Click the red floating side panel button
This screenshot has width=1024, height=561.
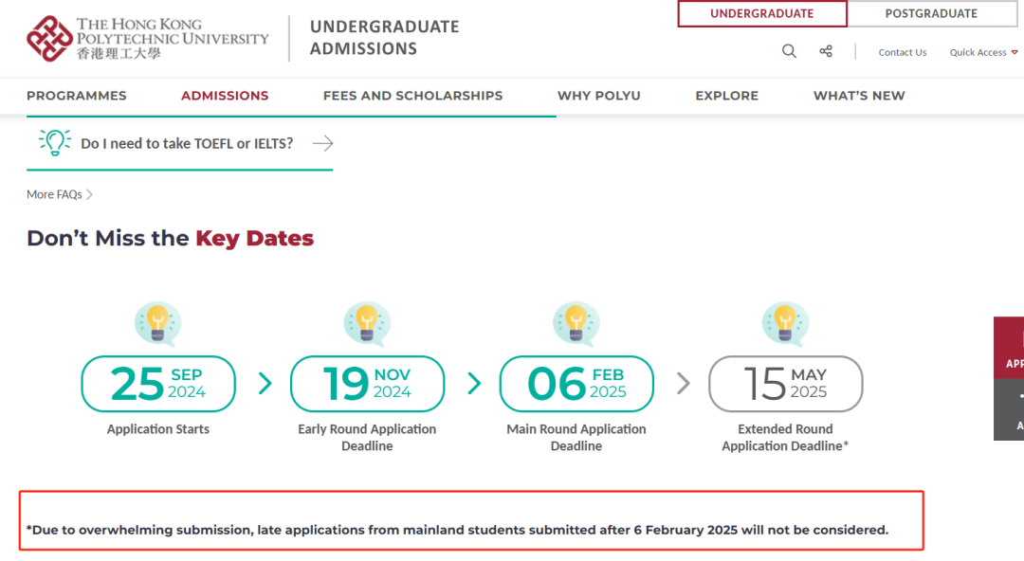click(x=1011, y=348)
